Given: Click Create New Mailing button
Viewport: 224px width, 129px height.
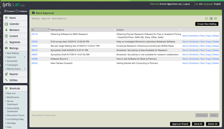Looking at the screenshot, I should (207, 24).
